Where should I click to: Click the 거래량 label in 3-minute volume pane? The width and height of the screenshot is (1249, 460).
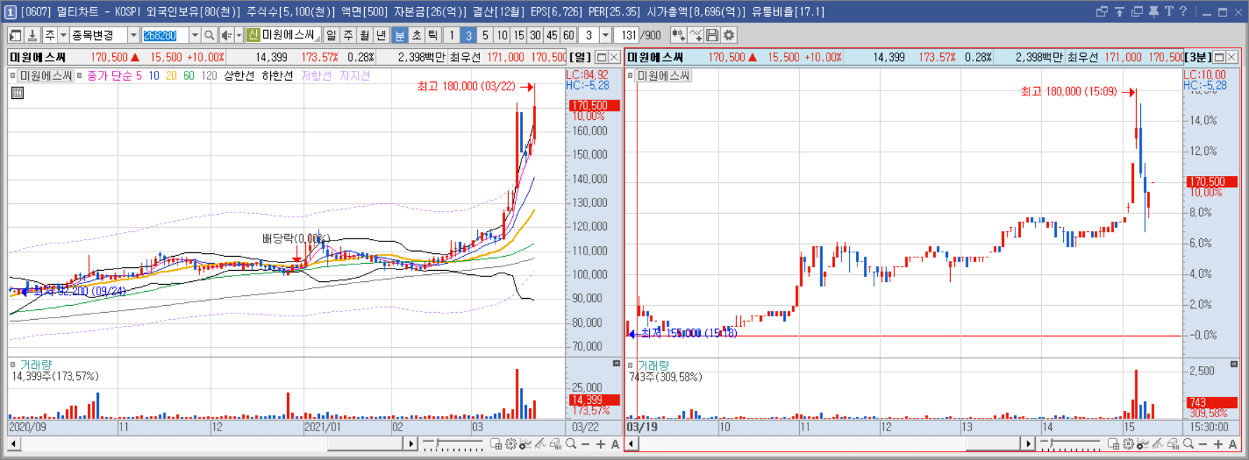pos(653,365)
